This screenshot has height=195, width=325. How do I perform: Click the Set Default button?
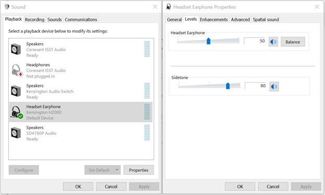(99, 170)
